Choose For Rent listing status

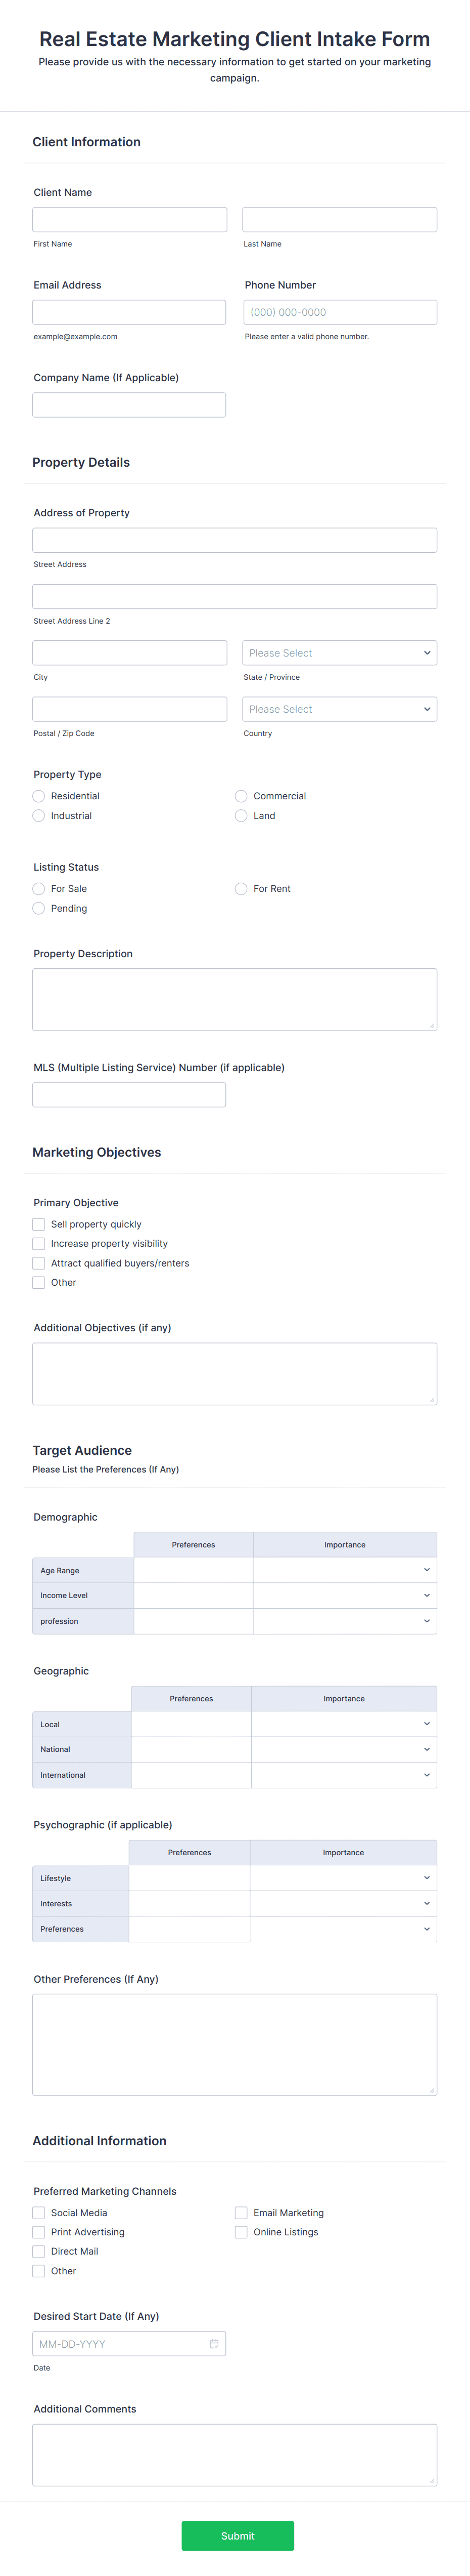click(241, 888)
